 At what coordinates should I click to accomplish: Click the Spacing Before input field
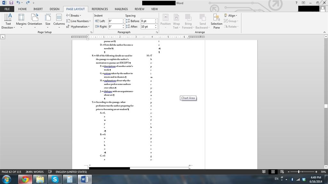pos(147,21)
